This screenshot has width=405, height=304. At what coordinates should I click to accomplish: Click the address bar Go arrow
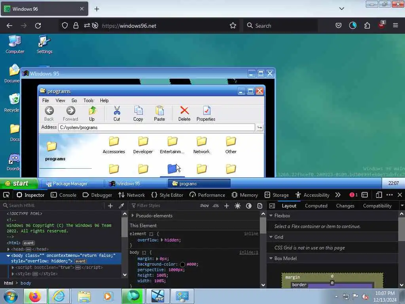[x=259, y=127]
